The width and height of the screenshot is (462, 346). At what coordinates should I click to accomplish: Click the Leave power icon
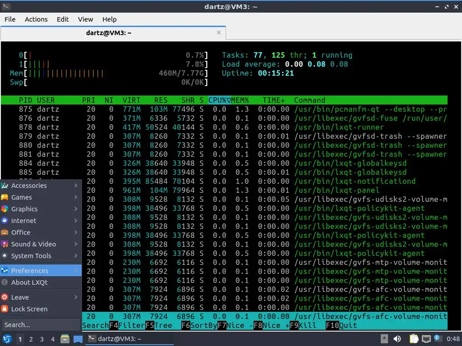(x=5, y=297)
